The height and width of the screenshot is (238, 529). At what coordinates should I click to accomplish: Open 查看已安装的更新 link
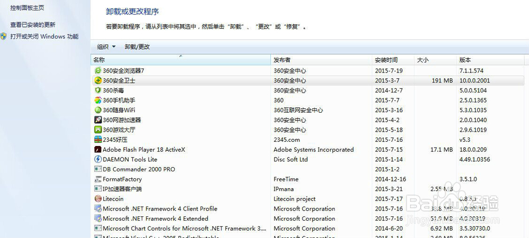[33, 25]
